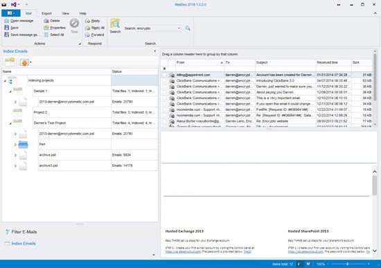Click the envelope icon of billing@apps4rent.com row

(x=172, y=75)
